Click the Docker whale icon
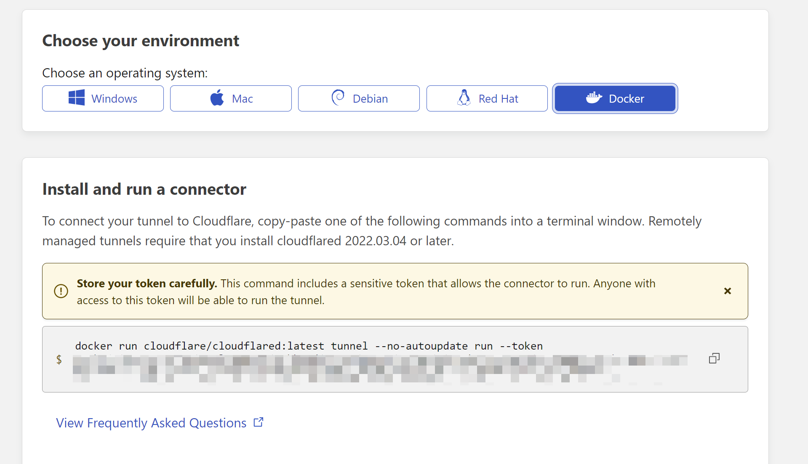Image resolution: width=808 pixels, height=464 pixels. (594, 98)
